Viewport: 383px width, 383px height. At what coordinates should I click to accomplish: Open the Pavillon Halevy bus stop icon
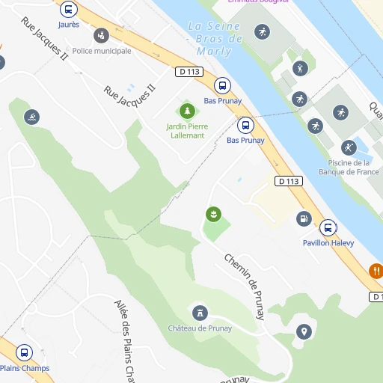pos(328,227)
